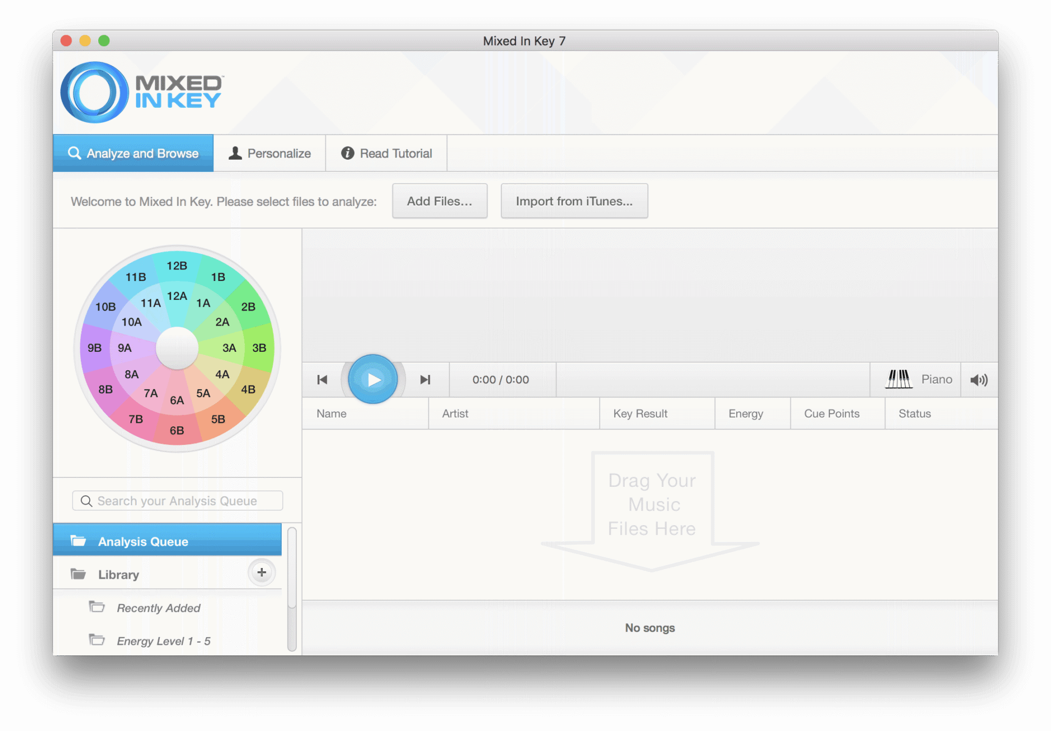This screenshot has width=1051, height=731.
Task: Select the 7A key on the Camelot wheel
Action: 151,393
